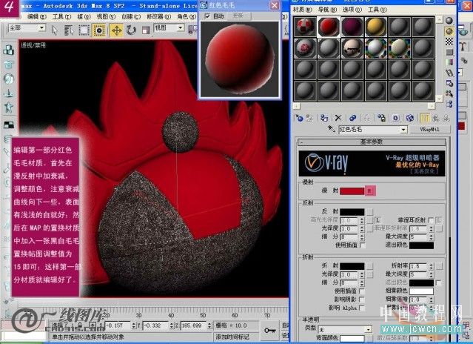Viewport: 473px width, 344px height.
Task: Enable 影响 Alpha checkbox
Action: (362, 308)
